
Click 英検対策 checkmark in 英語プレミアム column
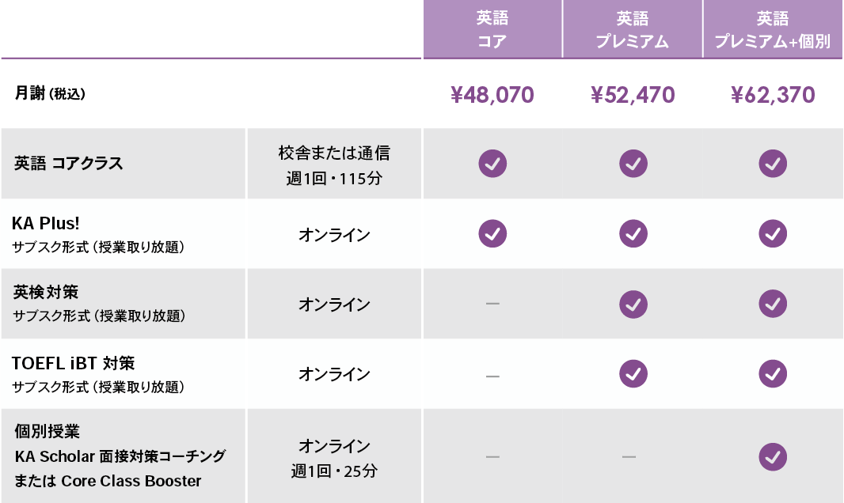click(x=633, y=304)
